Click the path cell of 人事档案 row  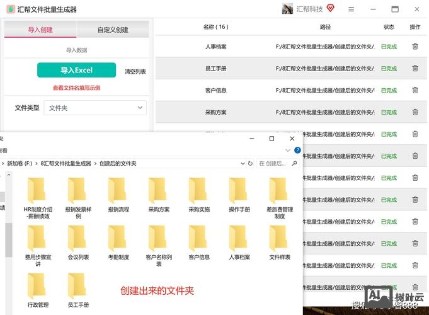(x=325, y=47)
